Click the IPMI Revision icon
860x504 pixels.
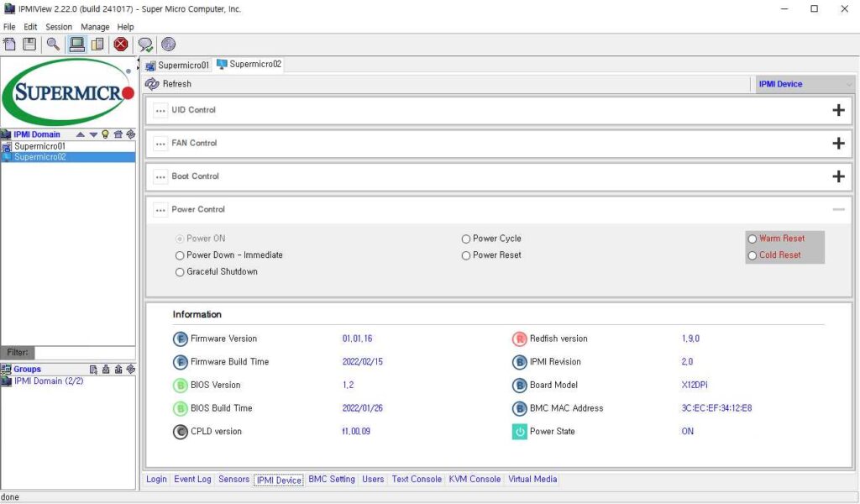click(x=519, y=362)
